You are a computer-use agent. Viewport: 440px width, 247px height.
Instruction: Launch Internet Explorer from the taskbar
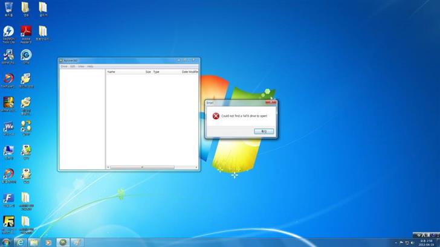click(x=20, y=243)
